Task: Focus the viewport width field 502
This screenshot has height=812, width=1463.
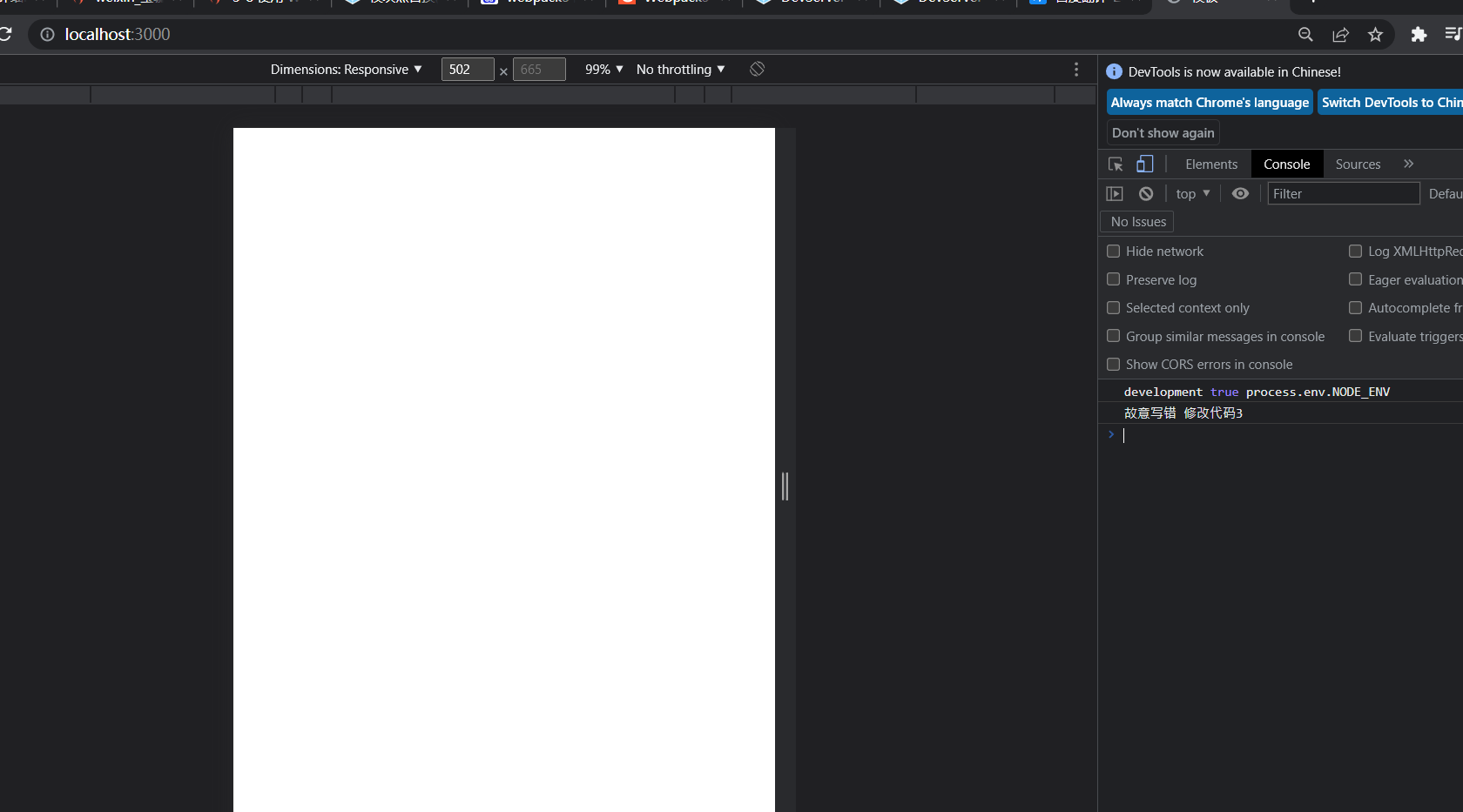Action: (468, 69)
